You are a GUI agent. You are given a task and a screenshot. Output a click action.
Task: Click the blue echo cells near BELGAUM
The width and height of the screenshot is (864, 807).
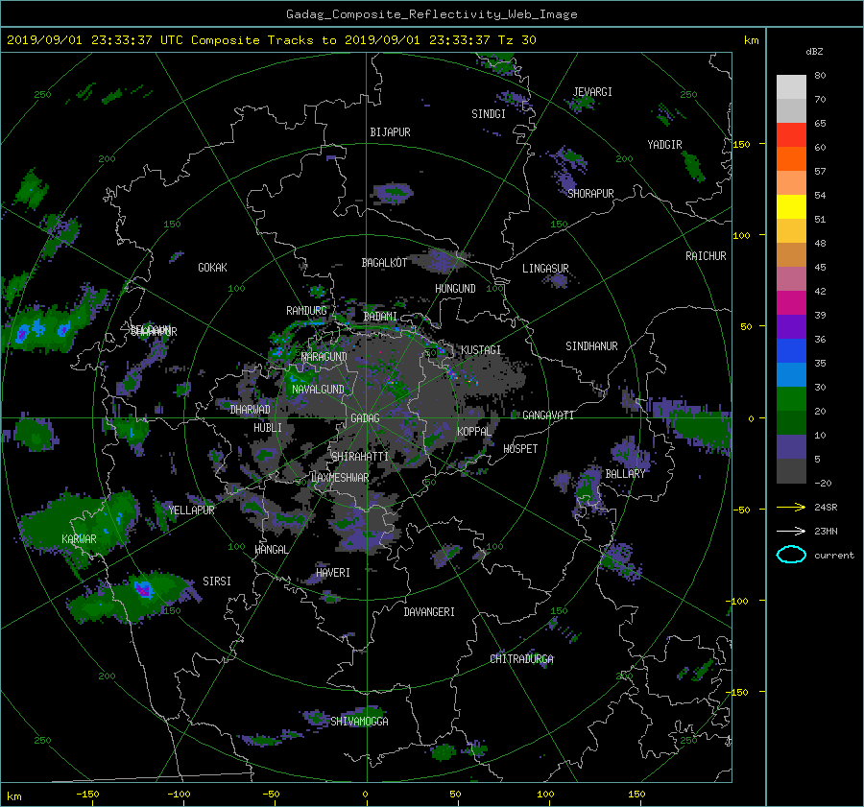[41, 330]
